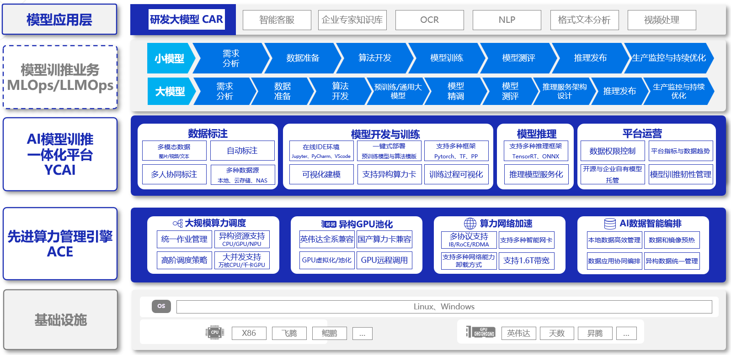Screen dimensions: 731x355
Task: Click the 可视化建模 box
Action: [321, 174]
